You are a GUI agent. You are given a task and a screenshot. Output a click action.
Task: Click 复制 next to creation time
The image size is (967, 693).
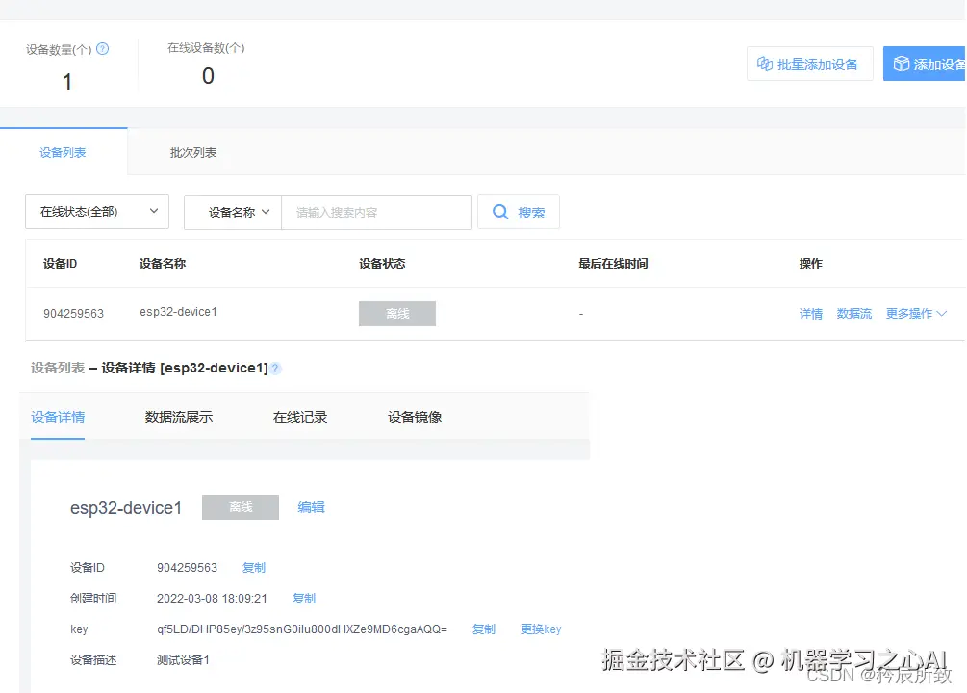click(x=304, y=598)
